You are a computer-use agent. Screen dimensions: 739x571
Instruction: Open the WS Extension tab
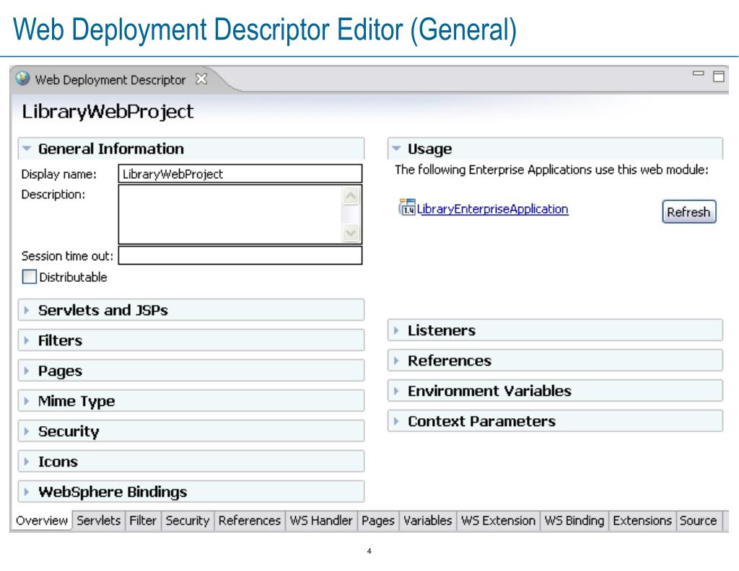498,521
